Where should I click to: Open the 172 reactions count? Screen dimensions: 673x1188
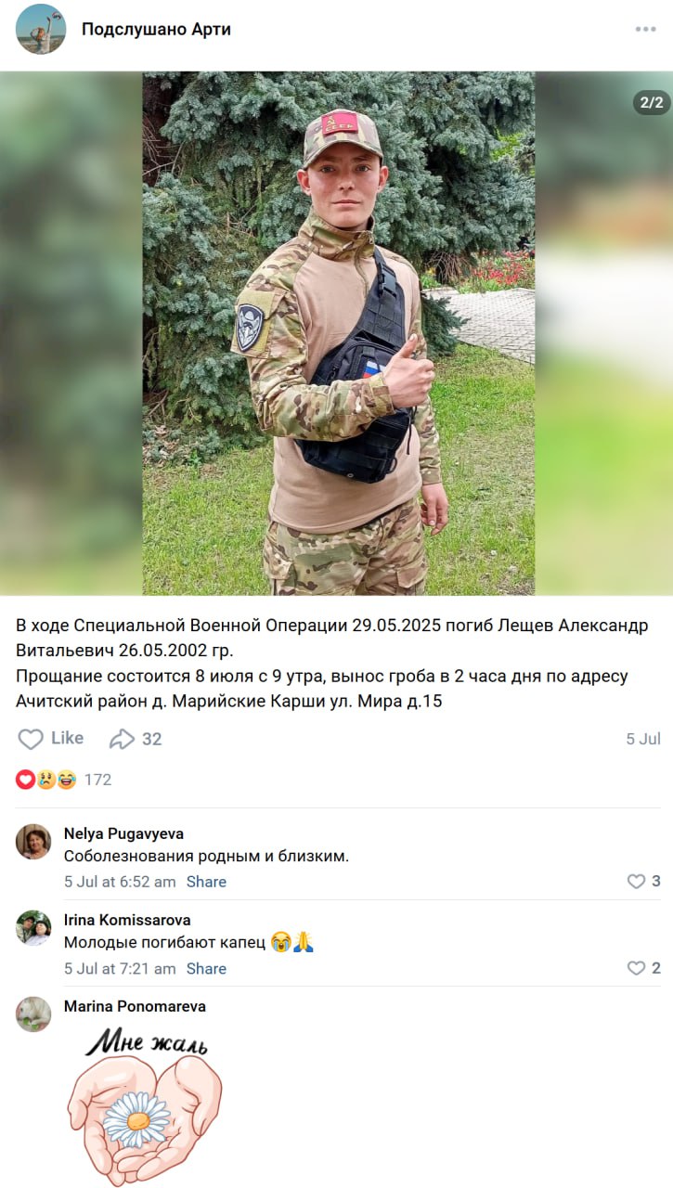[x=97, y=780]
